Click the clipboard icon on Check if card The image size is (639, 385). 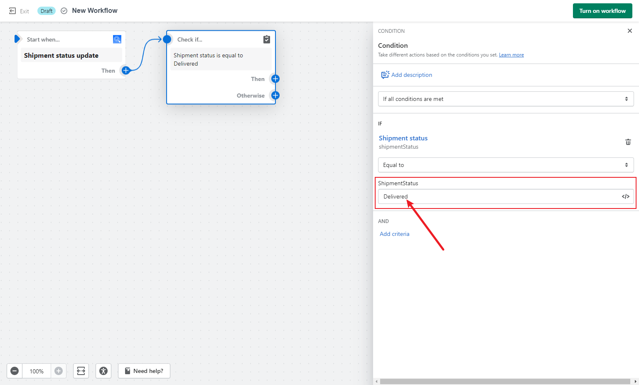tap(267, 39)
